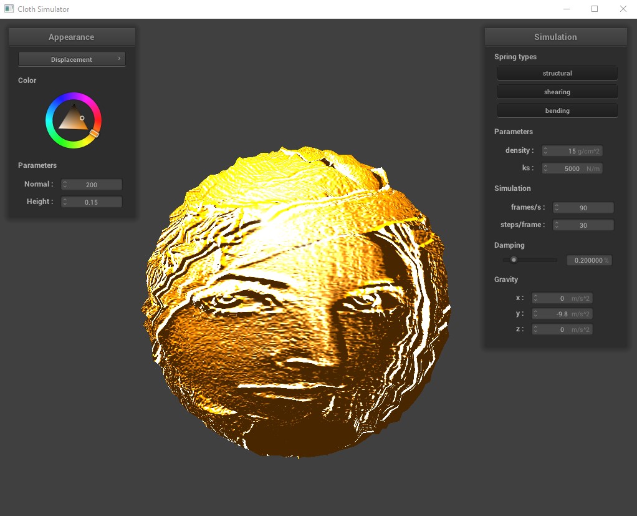Click the stepper arrows on the Normal field

[x=65, y=185]
